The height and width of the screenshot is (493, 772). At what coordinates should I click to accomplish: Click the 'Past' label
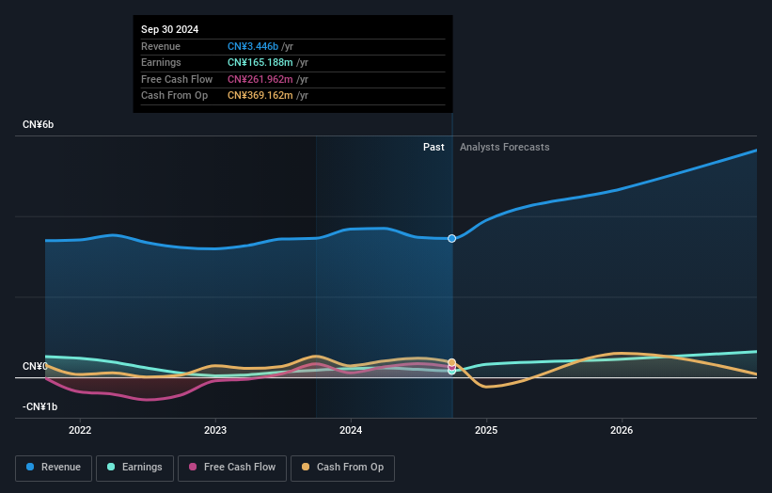(x=433, y=147)
